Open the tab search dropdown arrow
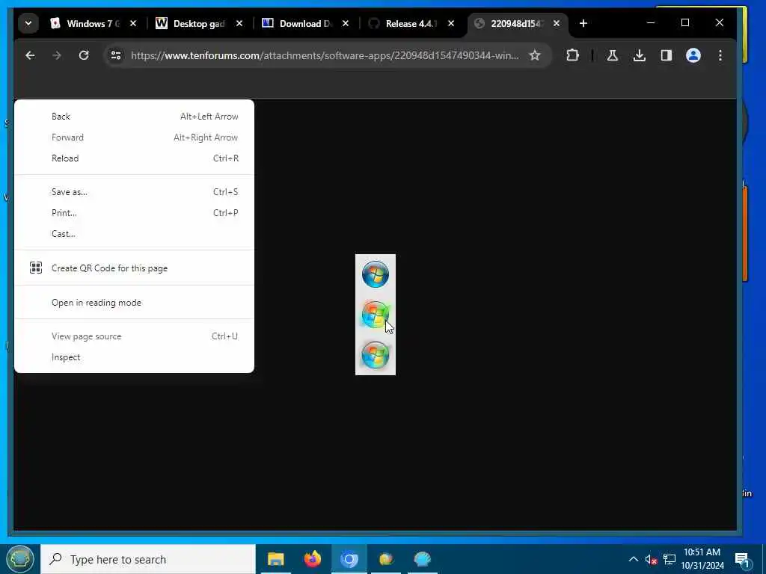 (28, 23)
